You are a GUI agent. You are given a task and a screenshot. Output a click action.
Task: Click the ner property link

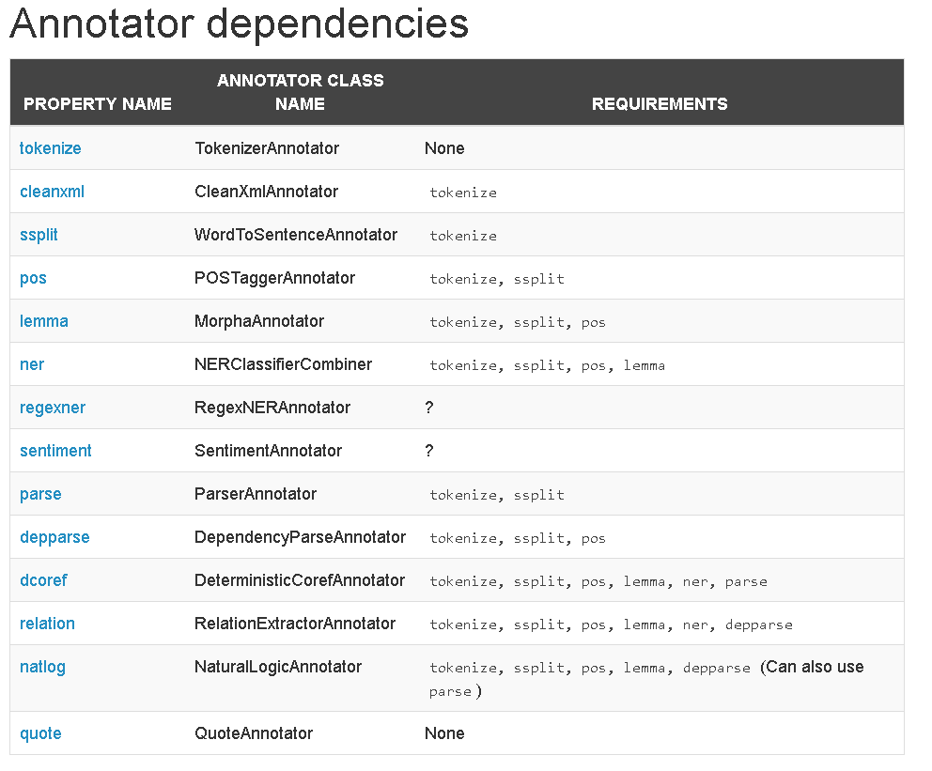(x=32, y=364)
